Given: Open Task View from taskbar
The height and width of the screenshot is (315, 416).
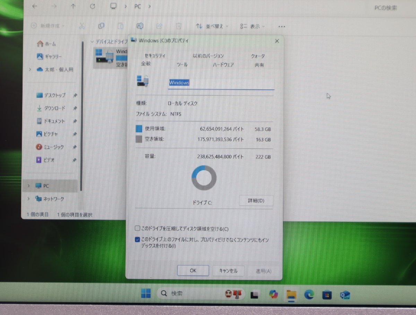Looking at the screenshot, I should click(x=255, y=294).
